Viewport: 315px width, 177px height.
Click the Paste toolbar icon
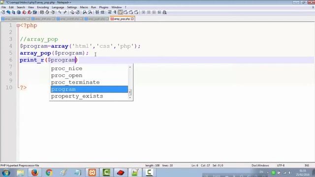click(53, 12)
